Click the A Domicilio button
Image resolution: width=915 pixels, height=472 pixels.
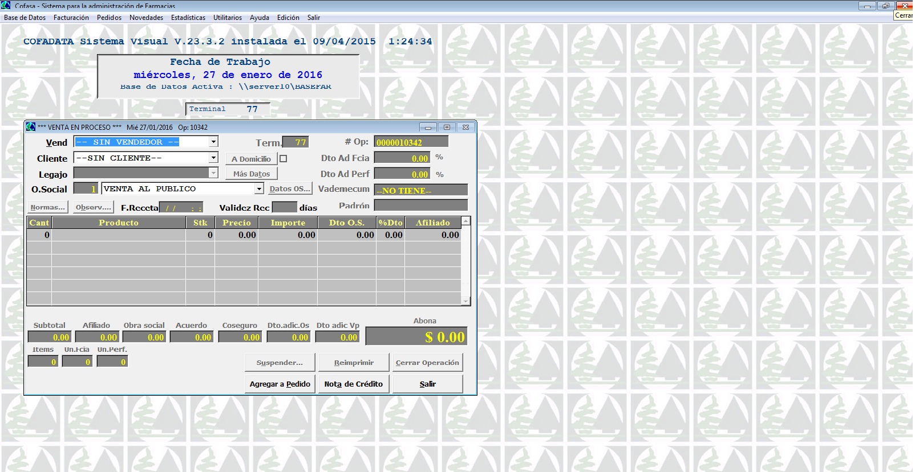point(251,159)
